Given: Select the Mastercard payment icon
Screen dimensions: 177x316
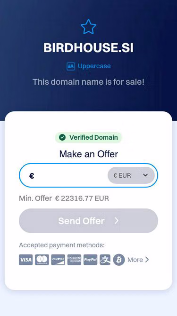Looking at the screenshot, I should 42,260.
